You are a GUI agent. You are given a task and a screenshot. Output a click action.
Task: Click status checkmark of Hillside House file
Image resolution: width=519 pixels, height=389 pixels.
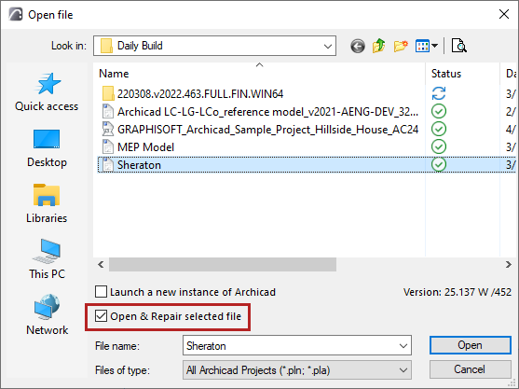439,129
